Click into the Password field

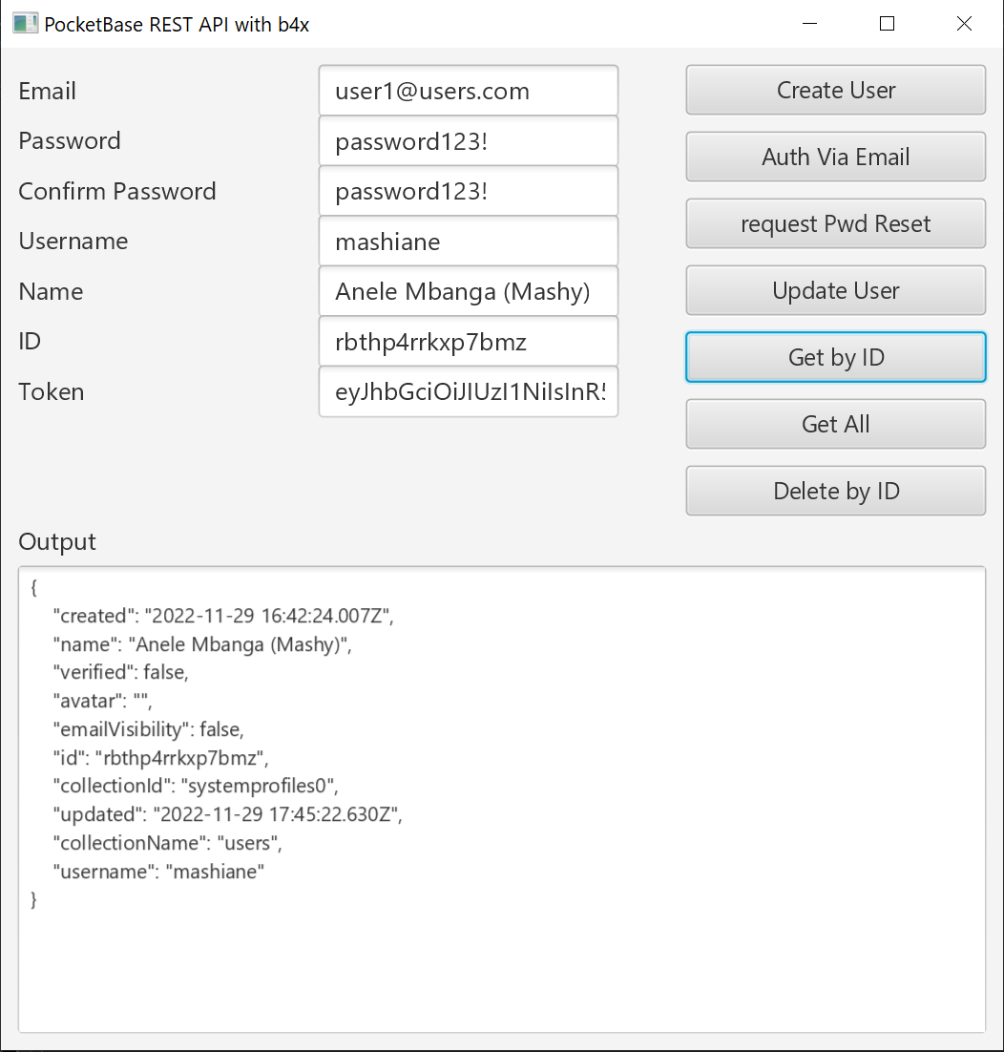[x=468, y=141]
